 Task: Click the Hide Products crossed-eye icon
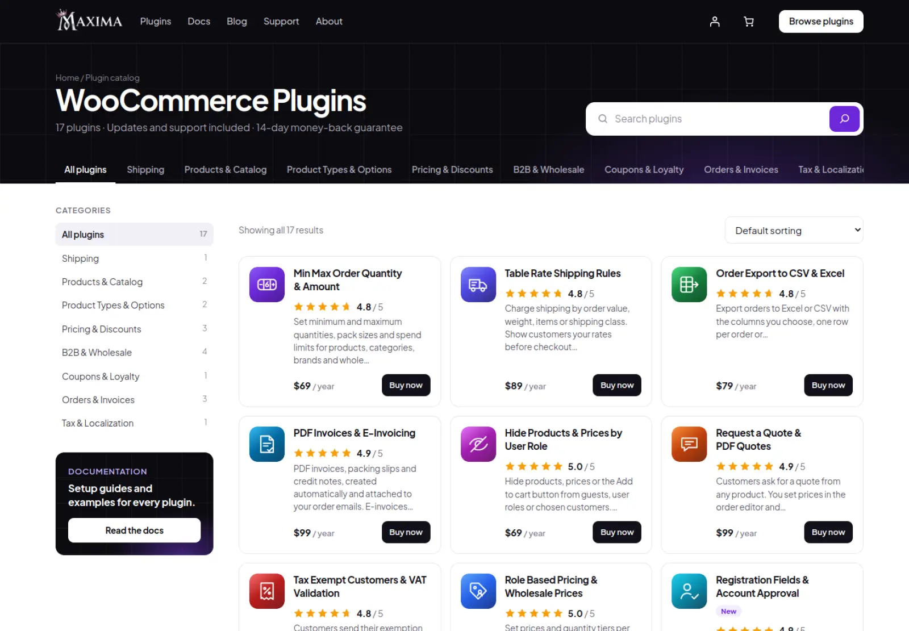click(x=478, y=444)
